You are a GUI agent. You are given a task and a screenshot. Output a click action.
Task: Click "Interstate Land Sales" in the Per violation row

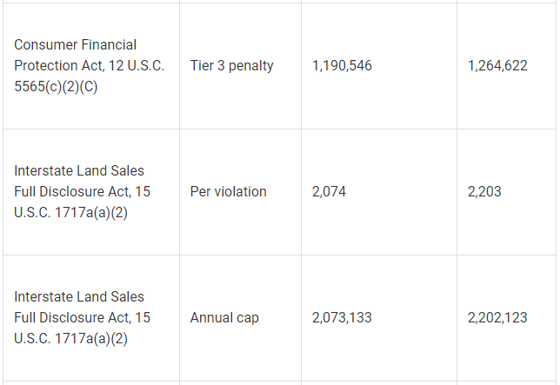(79, 170)
